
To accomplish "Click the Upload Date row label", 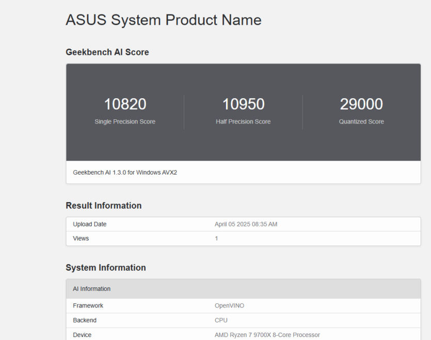I will point(90,224).
